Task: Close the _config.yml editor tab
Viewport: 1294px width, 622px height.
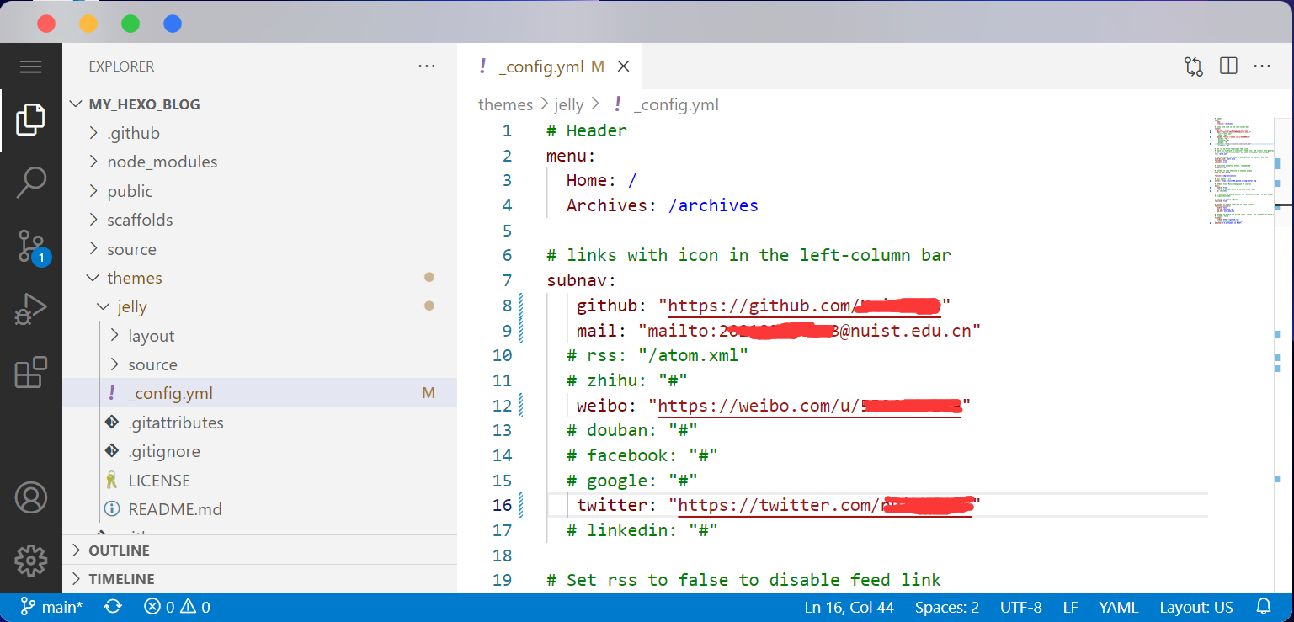Action: pos(623,66)
